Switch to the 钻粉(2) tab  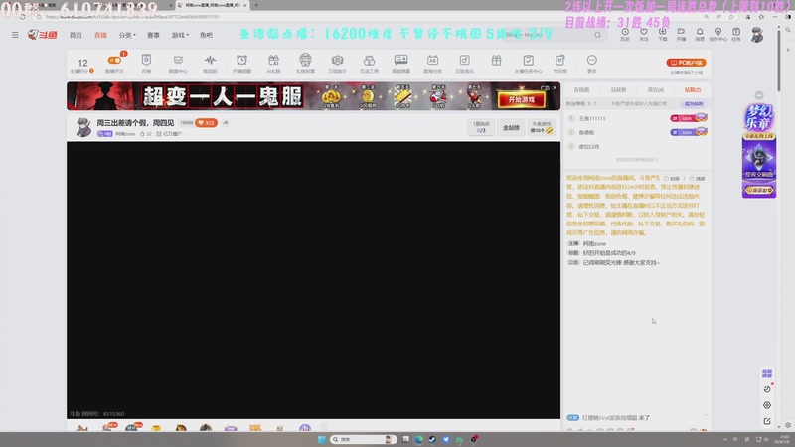[692, 90]
